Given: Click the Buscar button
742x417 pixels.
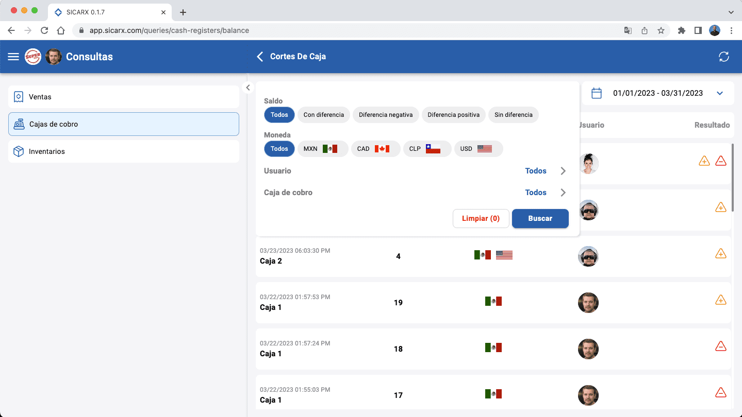Looking at the screenshot, I should coord(540,218).
